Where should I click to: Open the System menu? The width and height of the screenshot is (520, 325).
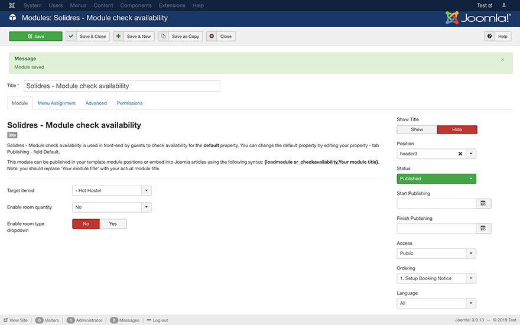point(32,5)
